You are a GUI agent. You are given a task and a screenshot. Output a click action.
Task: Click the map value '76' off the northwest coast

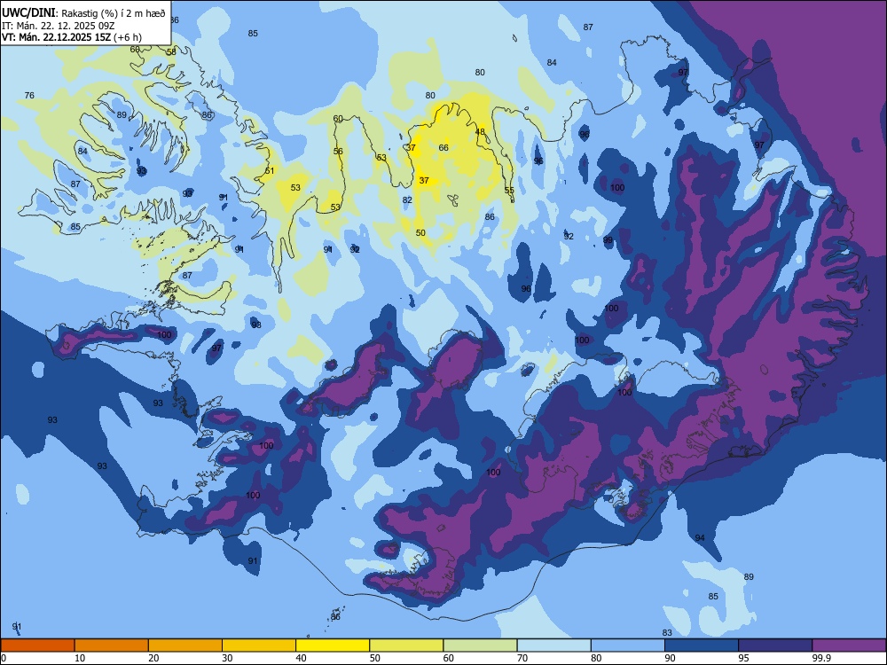tap(29, 95)
